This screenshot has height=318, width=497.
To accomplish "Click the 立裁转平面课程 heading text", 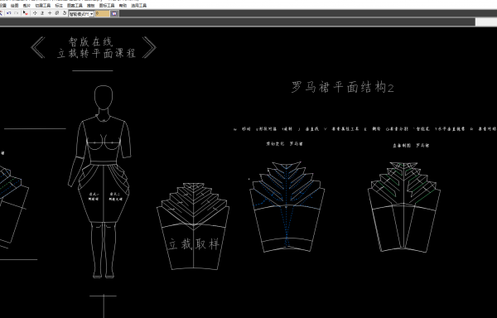I will coord(96,53).
